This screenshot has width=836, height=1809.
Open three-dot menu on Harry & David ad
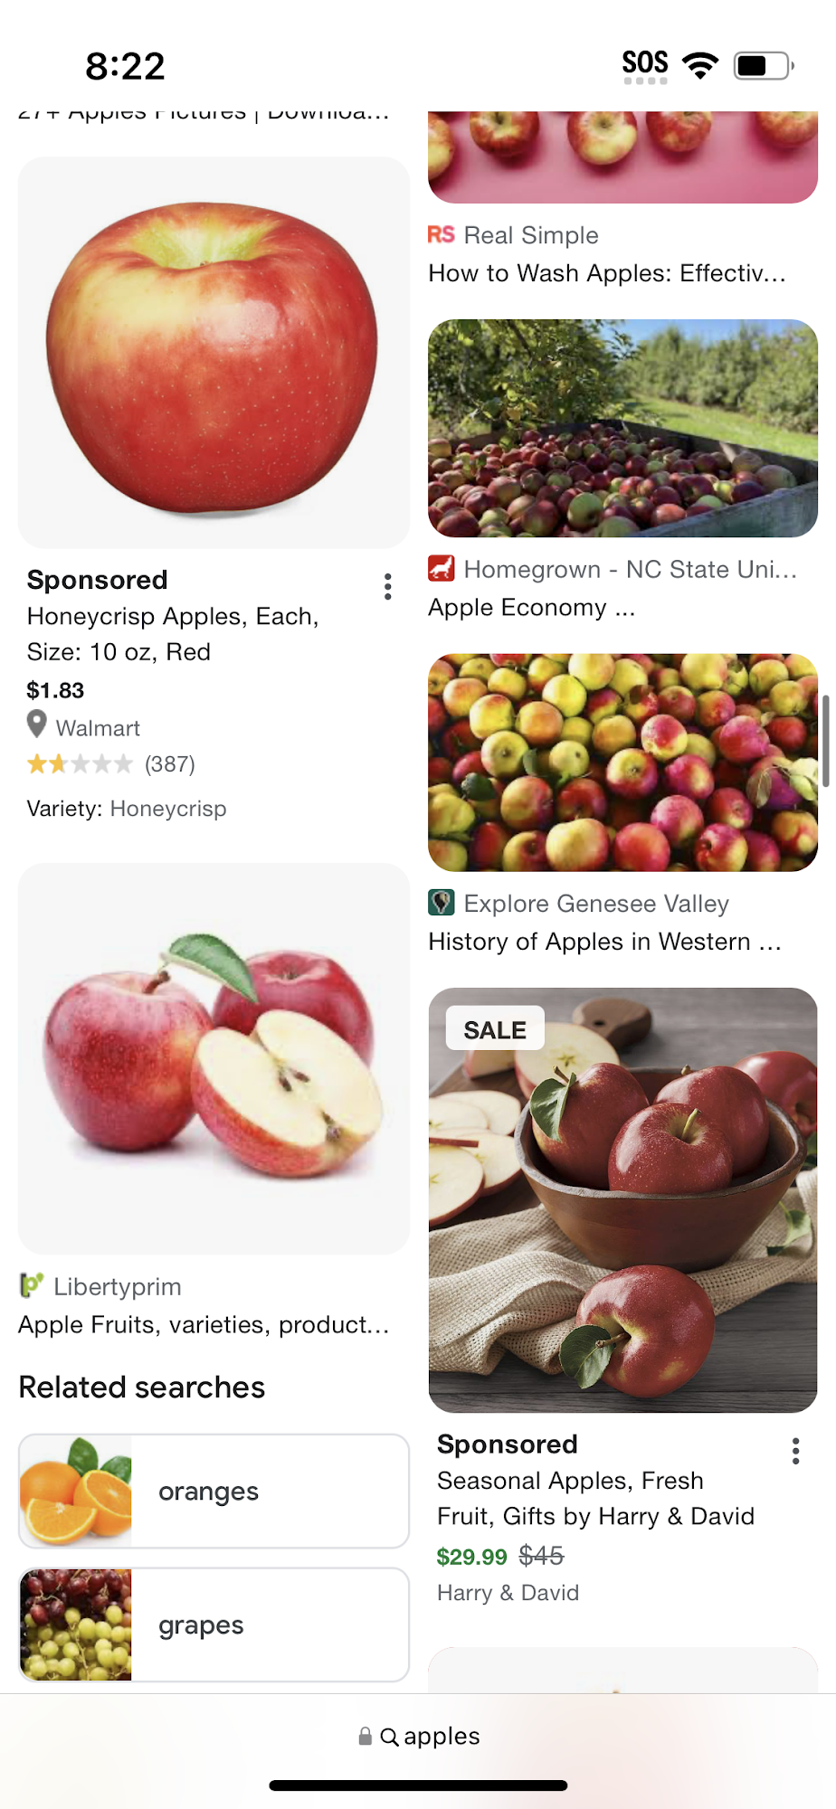pyautogui.click(x=795, y=1451)
